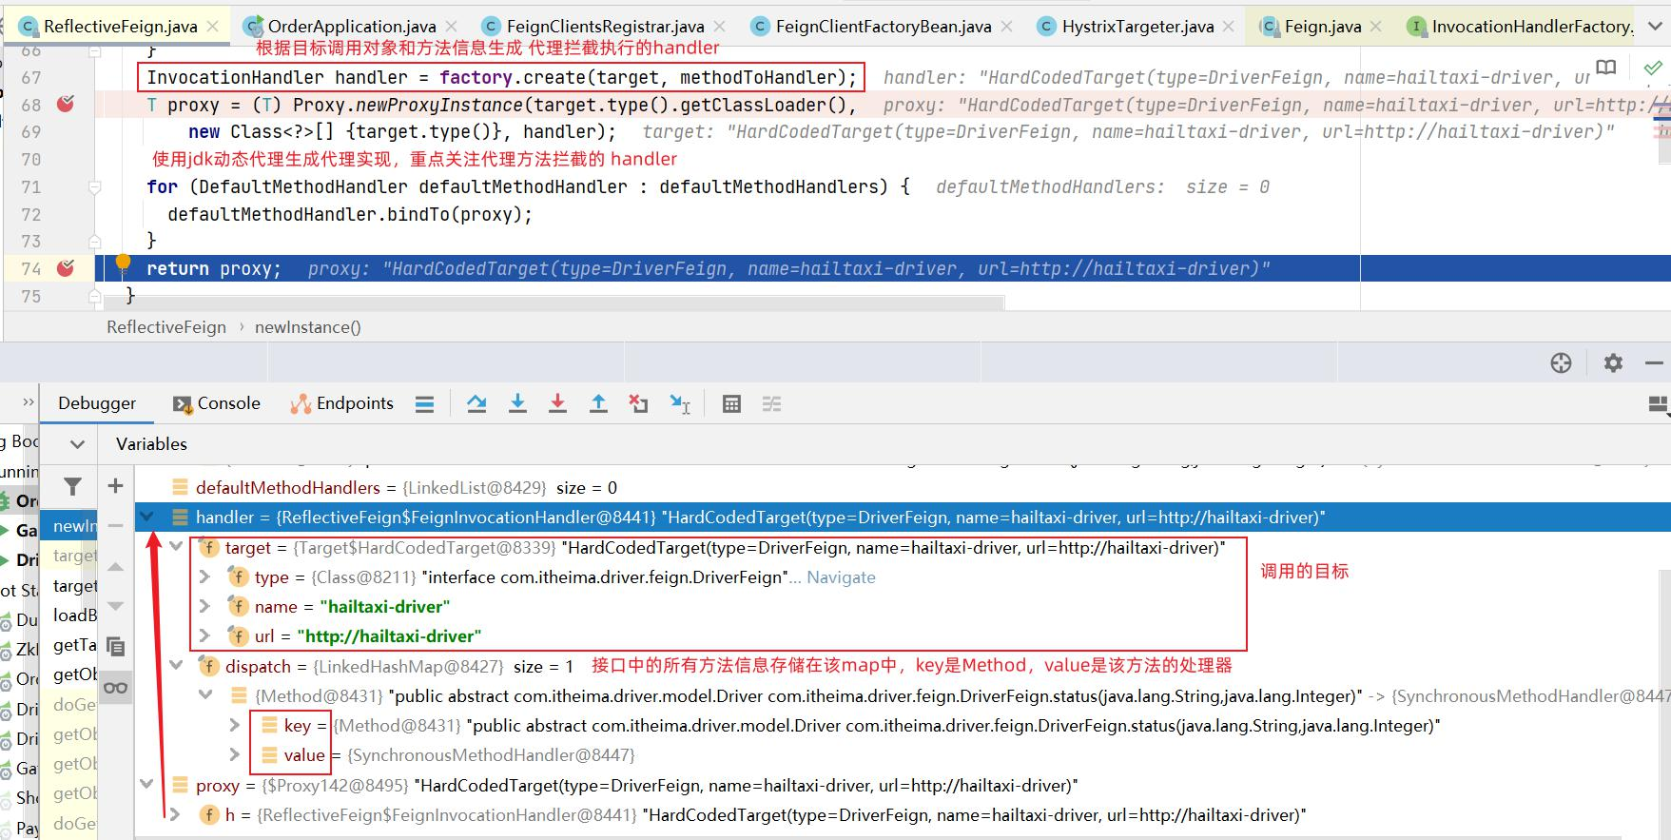Expand the h field node
Image resolution: width=1671 pixels, height=840 pixels.
176,814
